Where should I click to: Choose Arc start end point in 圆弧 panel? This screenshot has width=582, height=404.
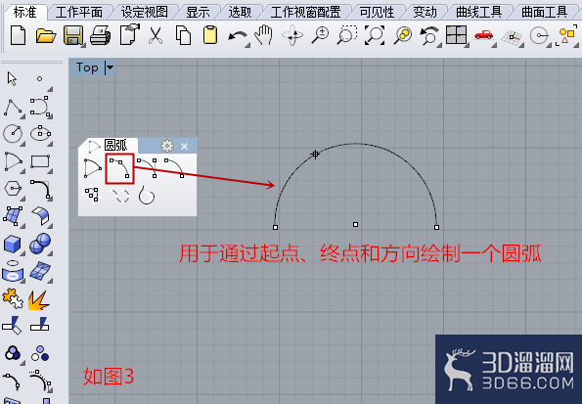[x=147, y=168]
